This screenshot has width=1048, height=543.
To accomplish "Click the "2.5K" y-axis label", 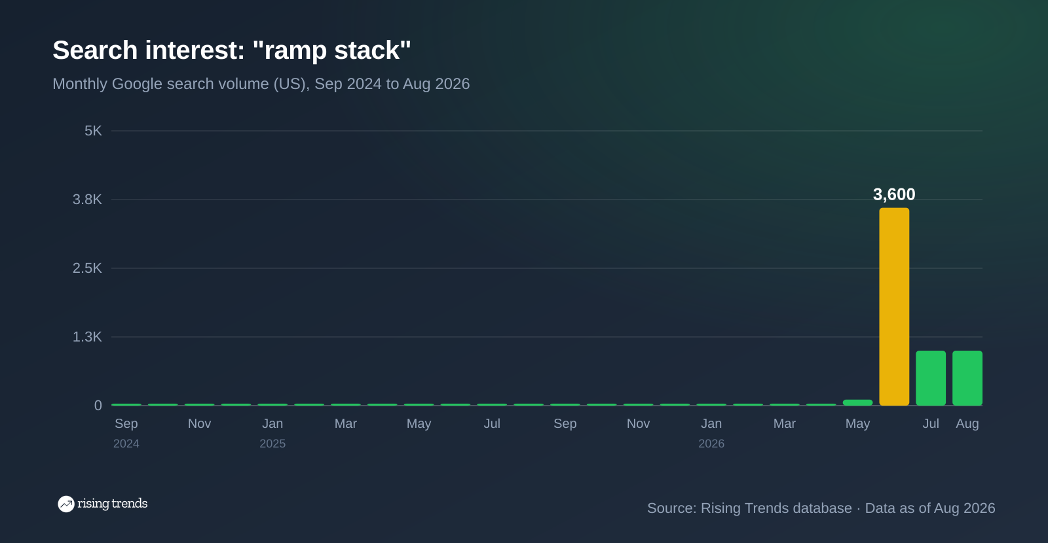I will [x=87, y=268].
